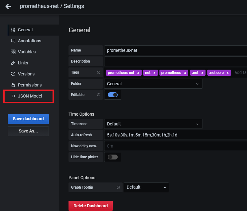The width and height of the screenshot is (247, 211).
Task: Click the Delete Dashboard button
Action: [91, 206]
